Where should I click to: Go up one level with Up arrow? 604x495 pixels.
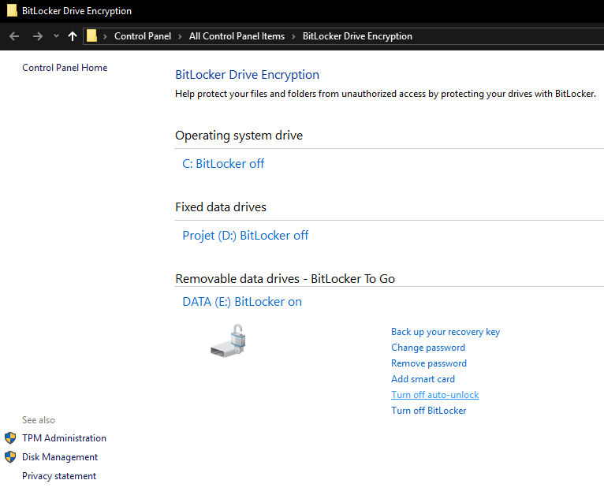pos(73,36)
